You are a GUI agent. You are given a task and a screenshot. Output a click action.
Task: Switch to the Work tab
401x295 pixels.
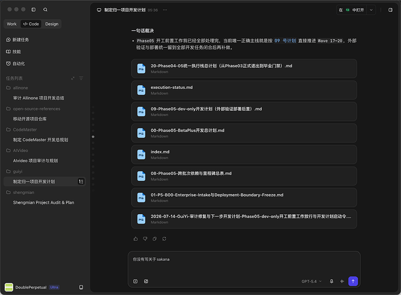[x=12, y=24]
